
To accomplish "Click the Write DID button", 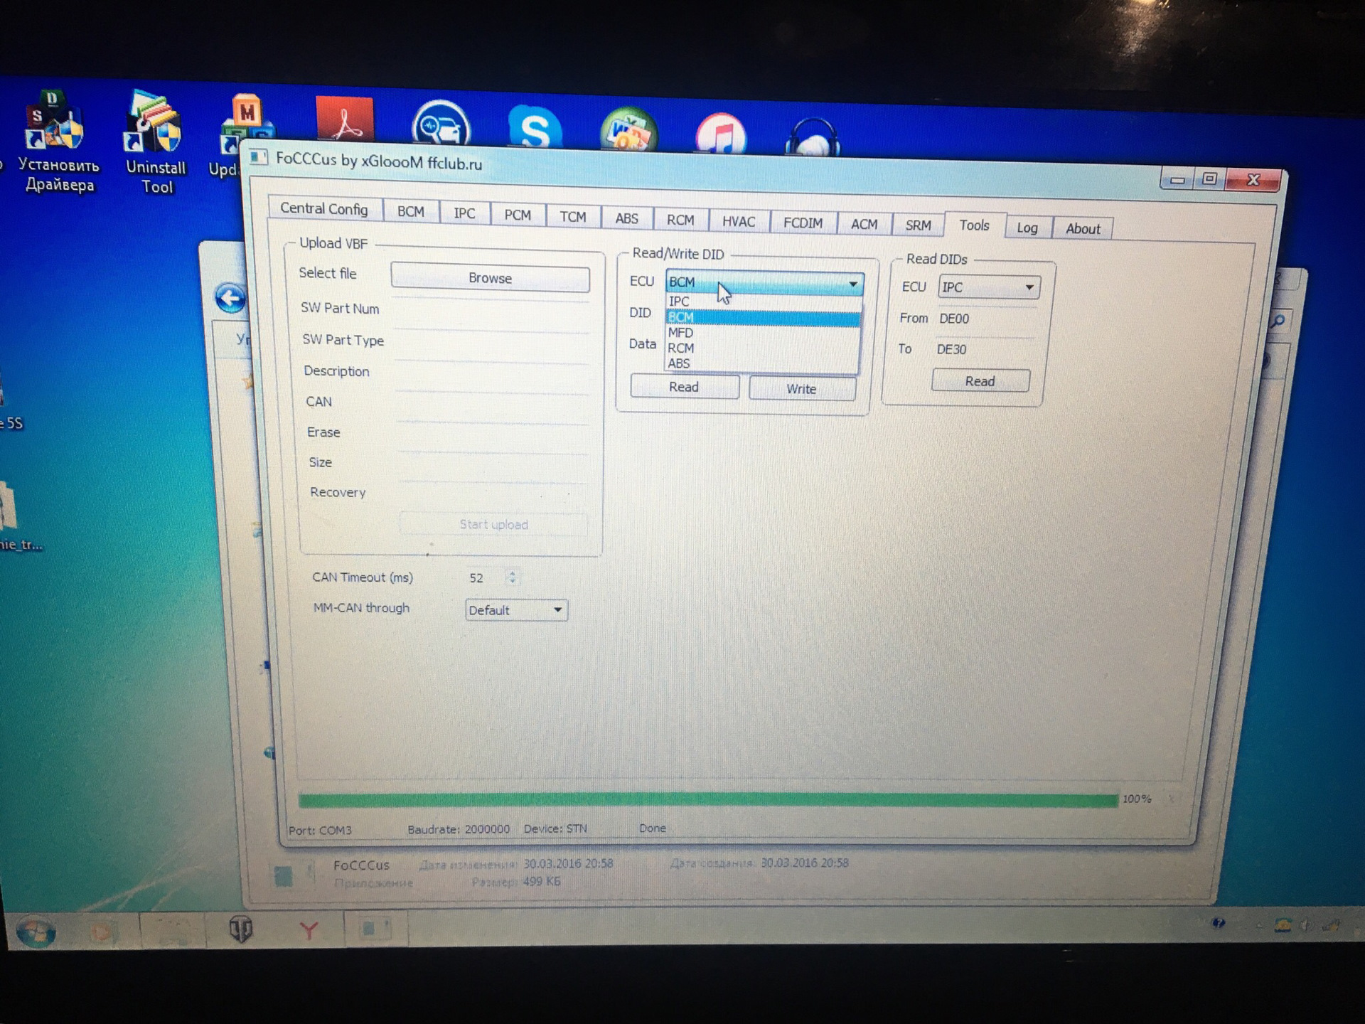I will click(801, 389).
